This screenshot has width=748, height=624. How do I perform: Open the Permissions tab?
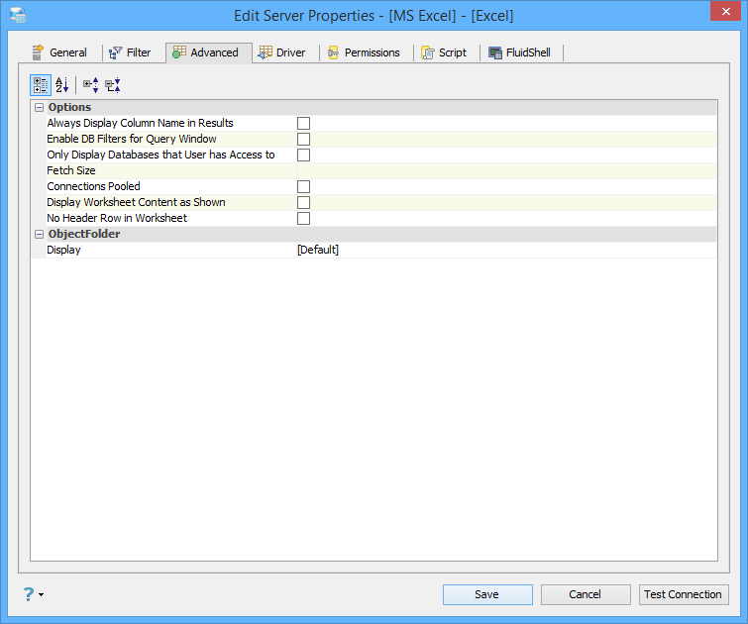[x=364, y=52]
